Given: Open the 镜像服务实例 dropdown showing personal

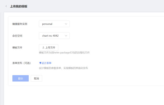Looking at the screenshot, I should [54, 24].
